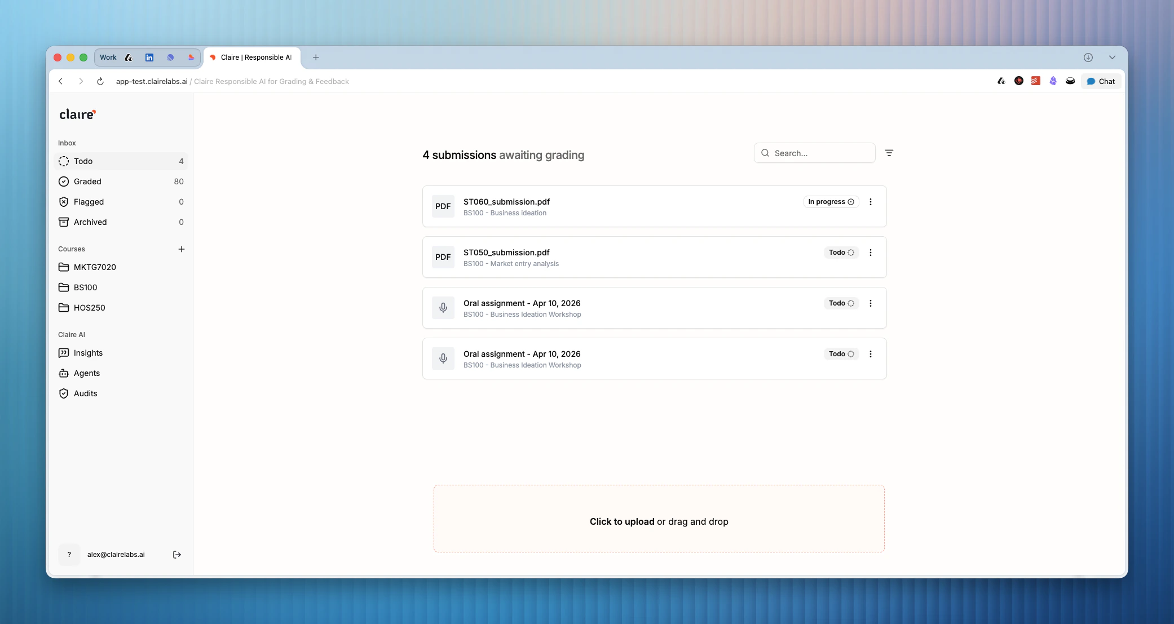Open the Graded inbox section

pos(88,182)
